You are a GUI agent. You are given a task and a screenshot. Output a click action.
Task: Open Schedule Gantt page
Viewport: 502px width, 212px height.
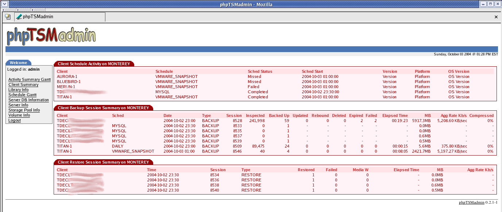pos(23,95)
